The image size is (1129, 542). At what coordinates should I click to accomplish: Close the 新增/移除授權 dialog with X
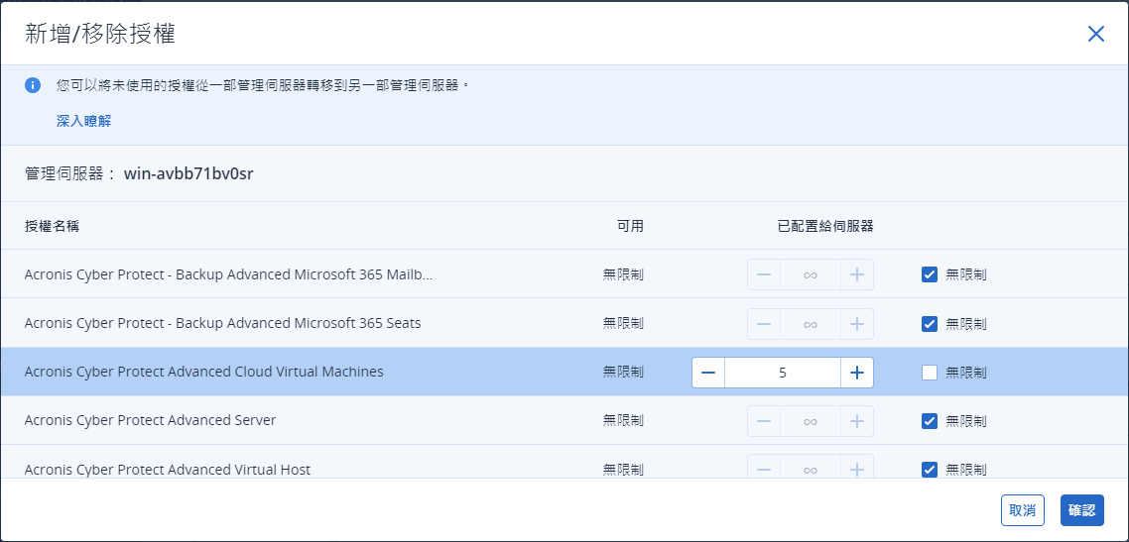[x=1096, y=34]
